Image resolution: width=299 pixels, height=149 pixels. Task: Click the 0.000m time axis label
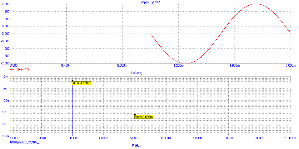pyautogui.click(x=14, y=66)
